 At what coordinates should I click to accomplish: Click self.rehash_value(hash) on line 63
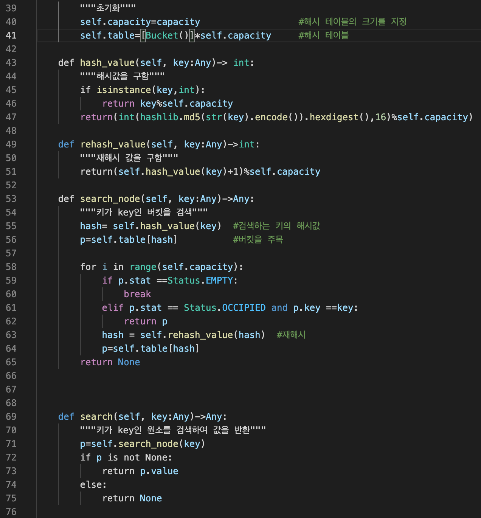(203, 335)
